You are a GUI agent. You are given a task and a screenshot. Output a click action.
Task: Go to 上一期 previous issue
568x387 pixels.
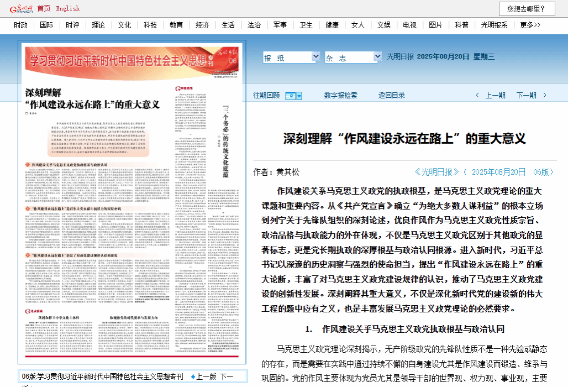tap(495, 95)
